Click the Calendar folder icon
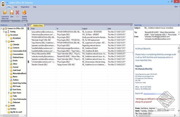Screen dimensions: 180x117 pos(11,44)
